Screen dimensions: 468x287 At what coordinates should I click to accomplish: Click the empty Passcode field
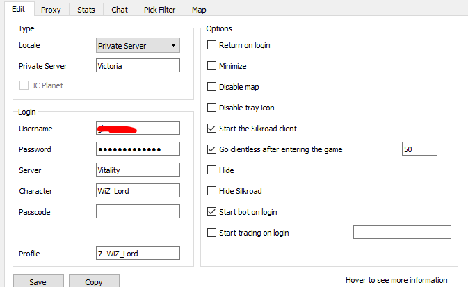pyautogui.click(x=138, y=212)
